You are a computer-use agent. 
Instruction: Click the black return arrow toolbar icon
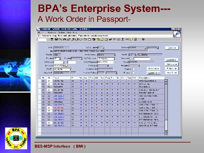pos(110,39)
